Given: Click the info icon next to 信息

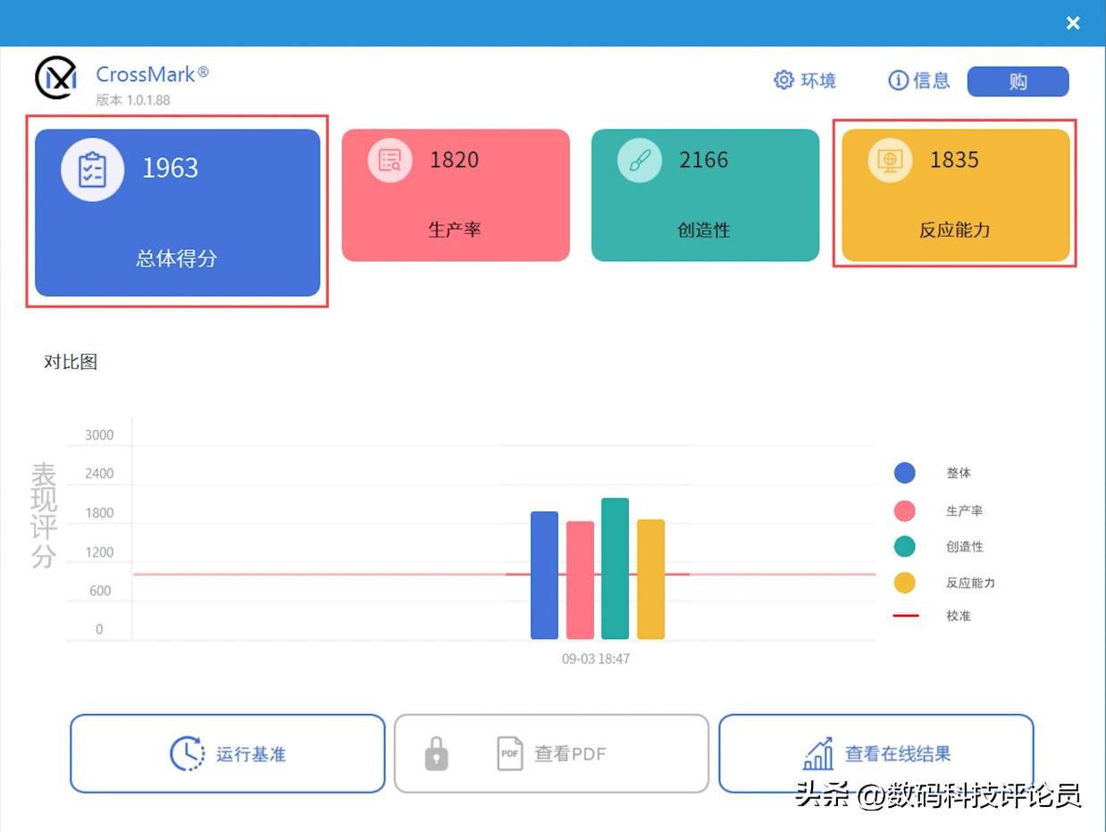Looking at the screenshot, I should point(898,80).
